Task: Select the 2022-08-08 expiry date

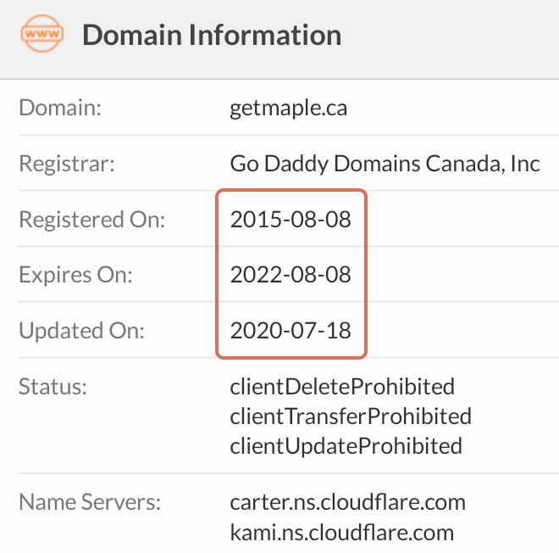Action: point(291,275)
